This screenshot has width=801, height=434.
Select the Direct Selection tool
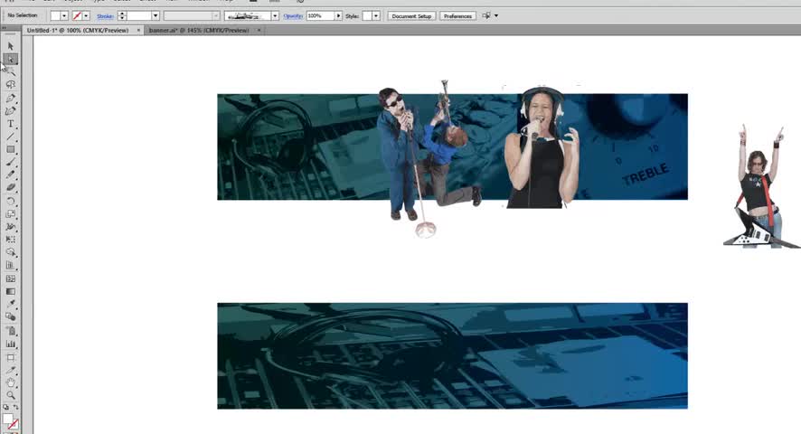(x=11, y=60)
